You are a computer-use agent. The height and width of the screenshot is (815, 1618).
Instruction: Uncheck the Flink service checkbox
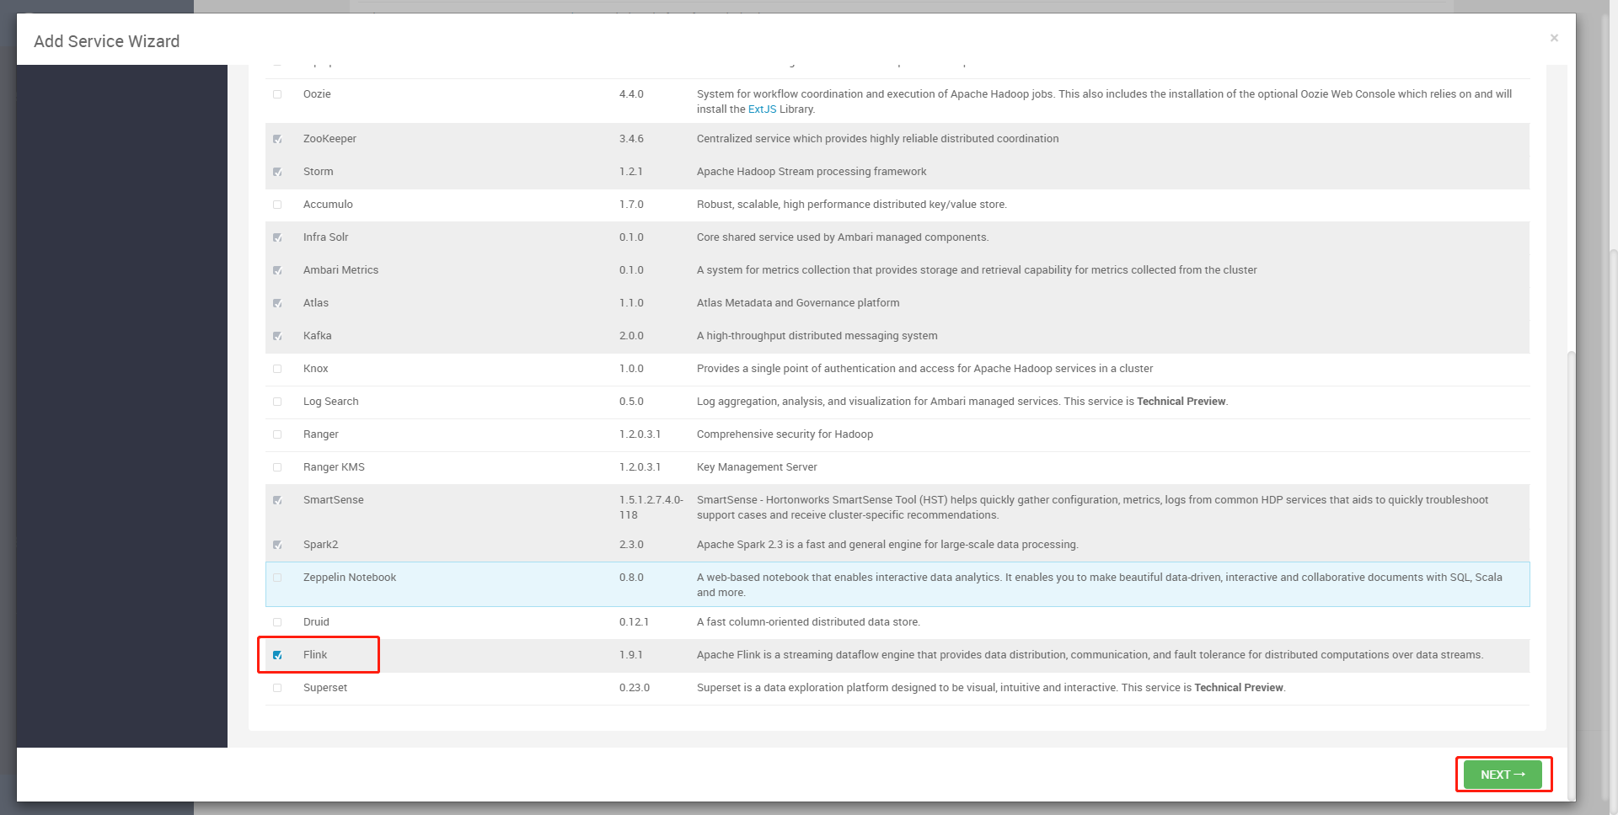(277, 655)
